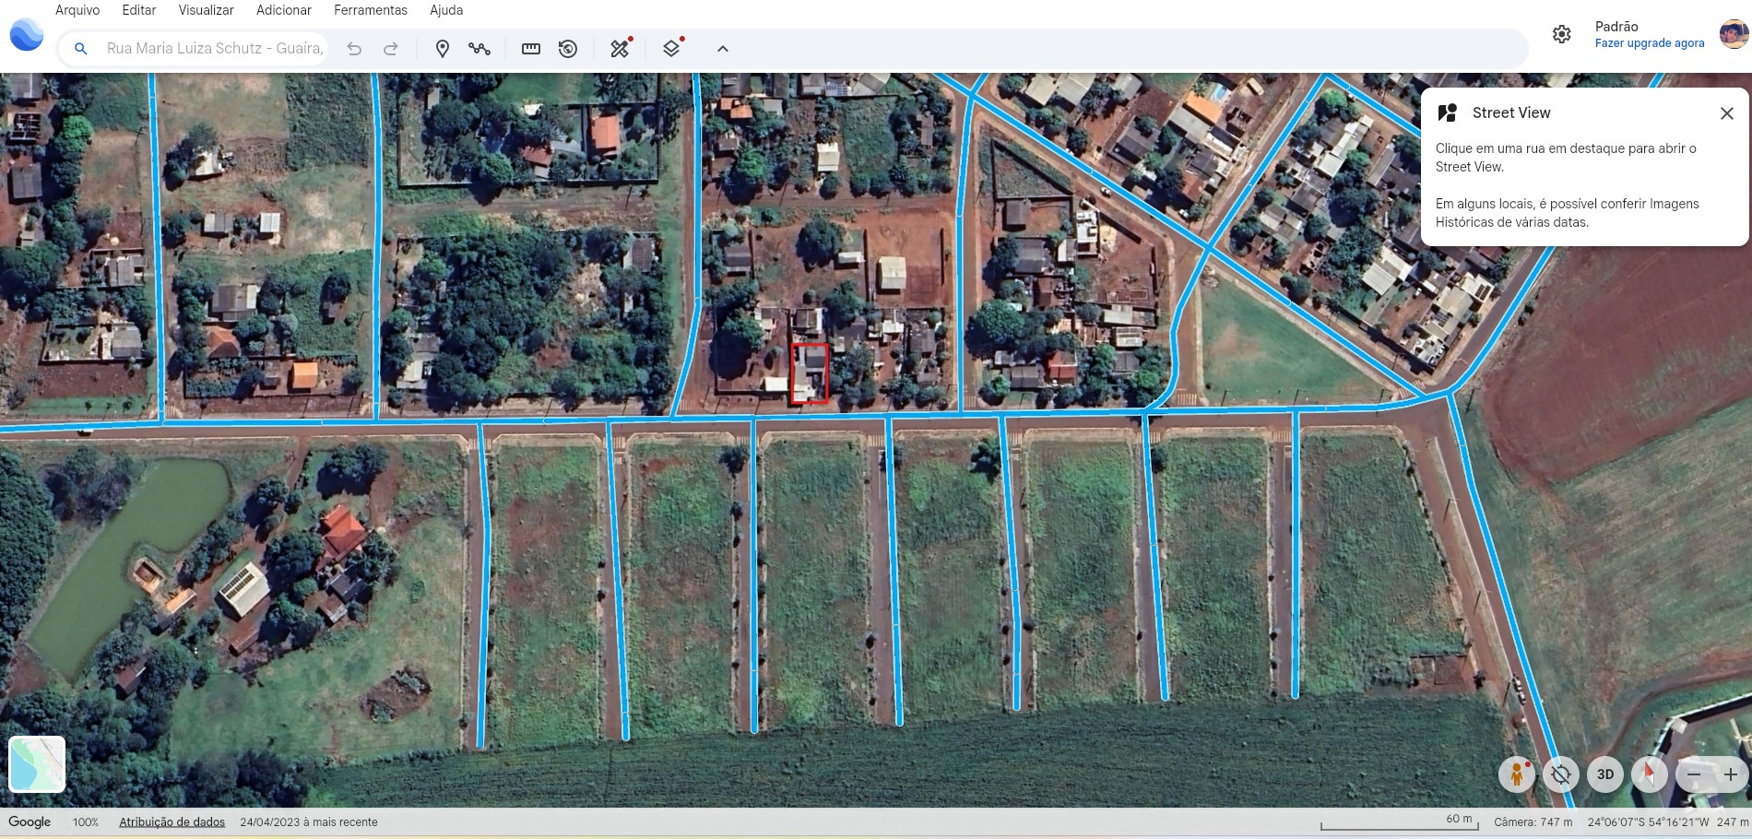Click the zoom in plus button
This screenshot has height=839, width=1752.
coord(1730,774)
